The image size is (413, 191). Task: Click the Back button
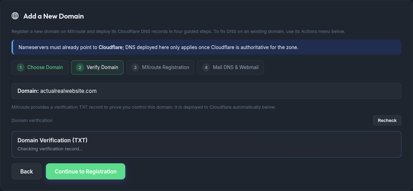point(27,171)
